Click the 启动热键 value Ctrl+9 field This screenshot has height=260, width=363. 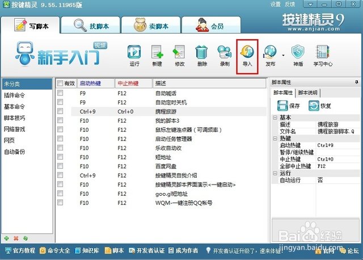click(x=338, y=145)
